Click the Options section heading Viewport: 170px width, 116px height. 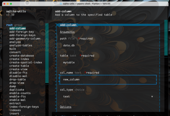coord(65,107)
